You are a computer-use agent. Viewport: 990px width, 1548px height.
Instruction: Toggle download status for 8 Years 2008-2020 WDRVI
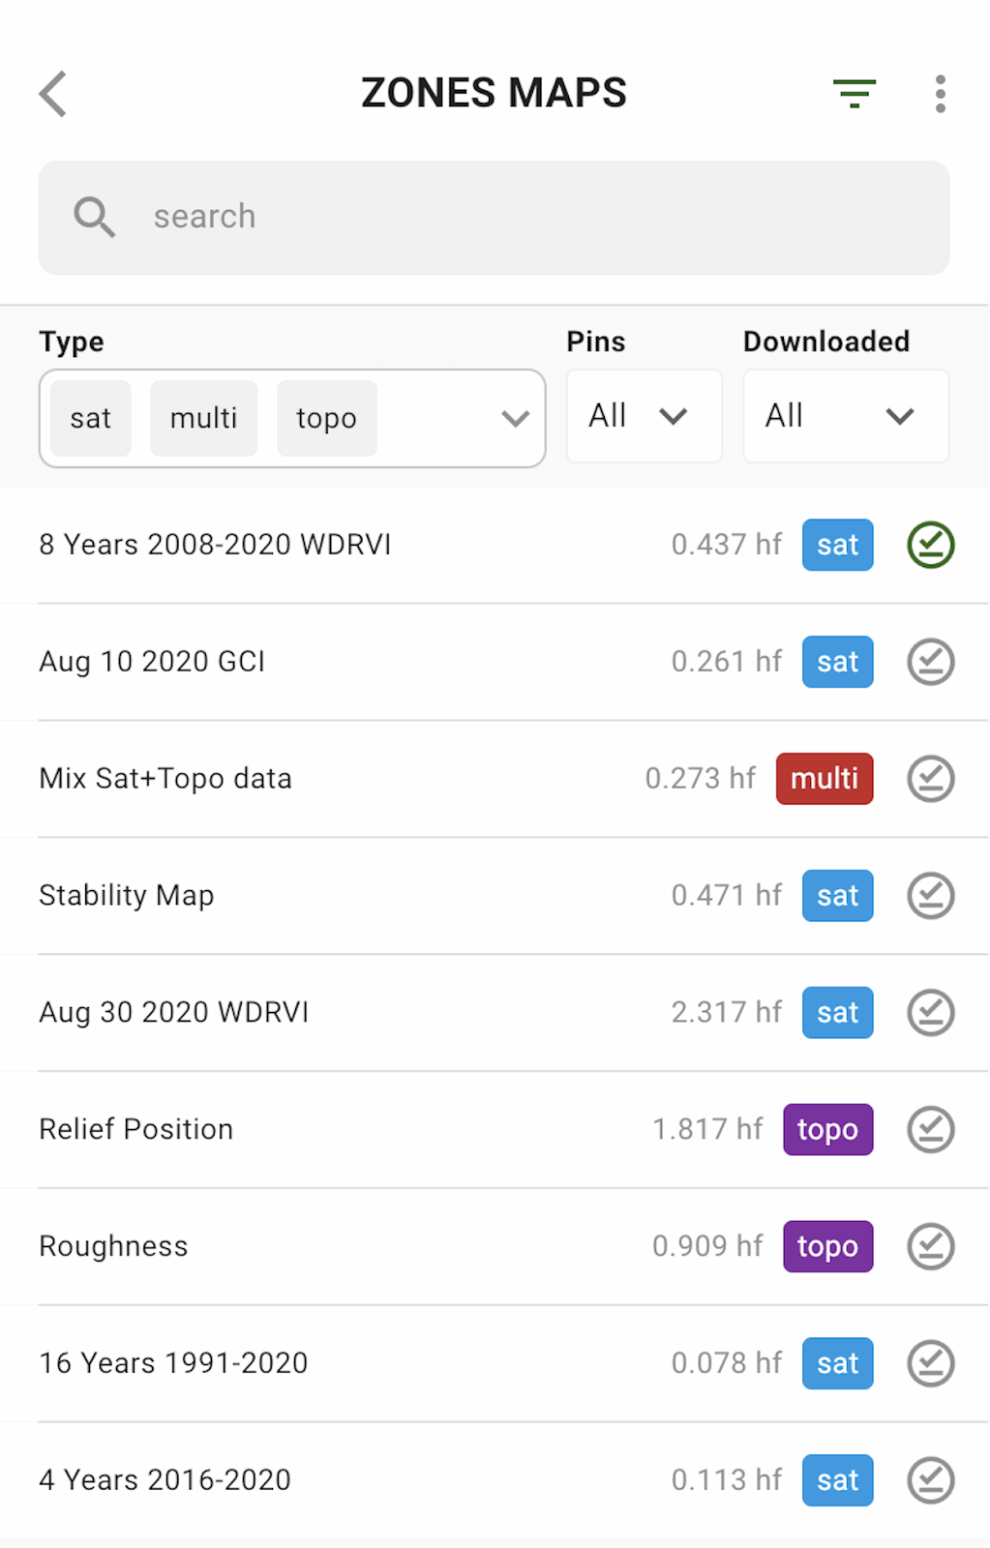click(x=930, y=545)
